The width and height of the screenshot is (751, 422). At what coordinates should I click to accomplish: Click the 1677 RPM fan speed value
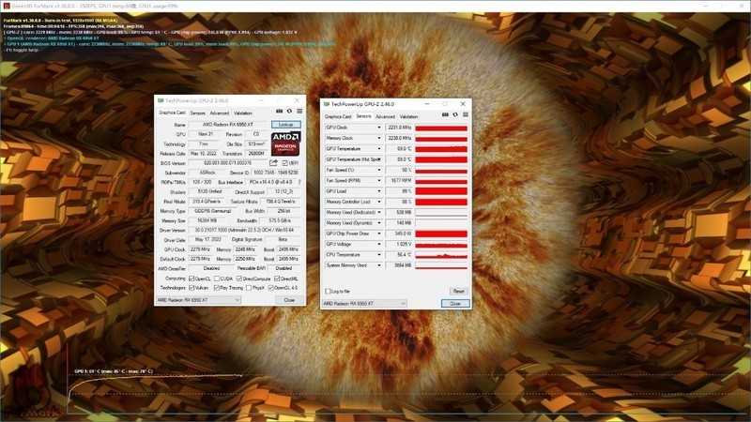pos(398,180)
